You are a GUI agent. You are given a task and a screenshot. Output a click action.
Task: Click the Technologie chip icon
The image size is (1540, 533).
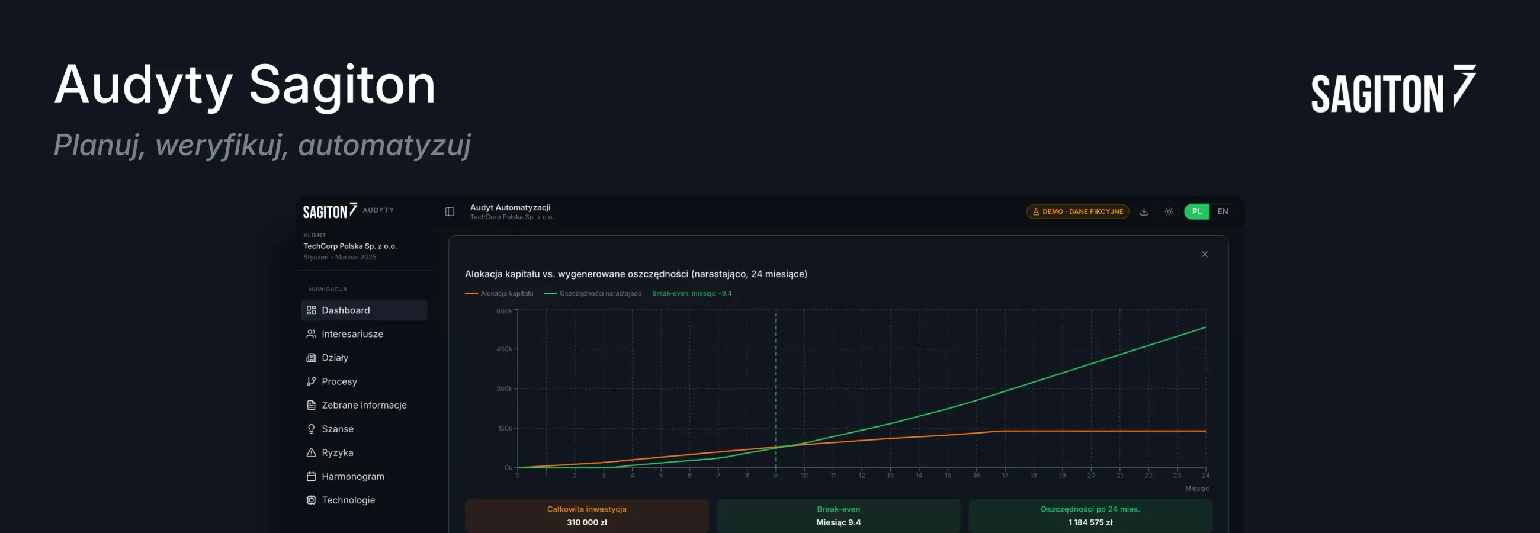click(x=311, y=500)
